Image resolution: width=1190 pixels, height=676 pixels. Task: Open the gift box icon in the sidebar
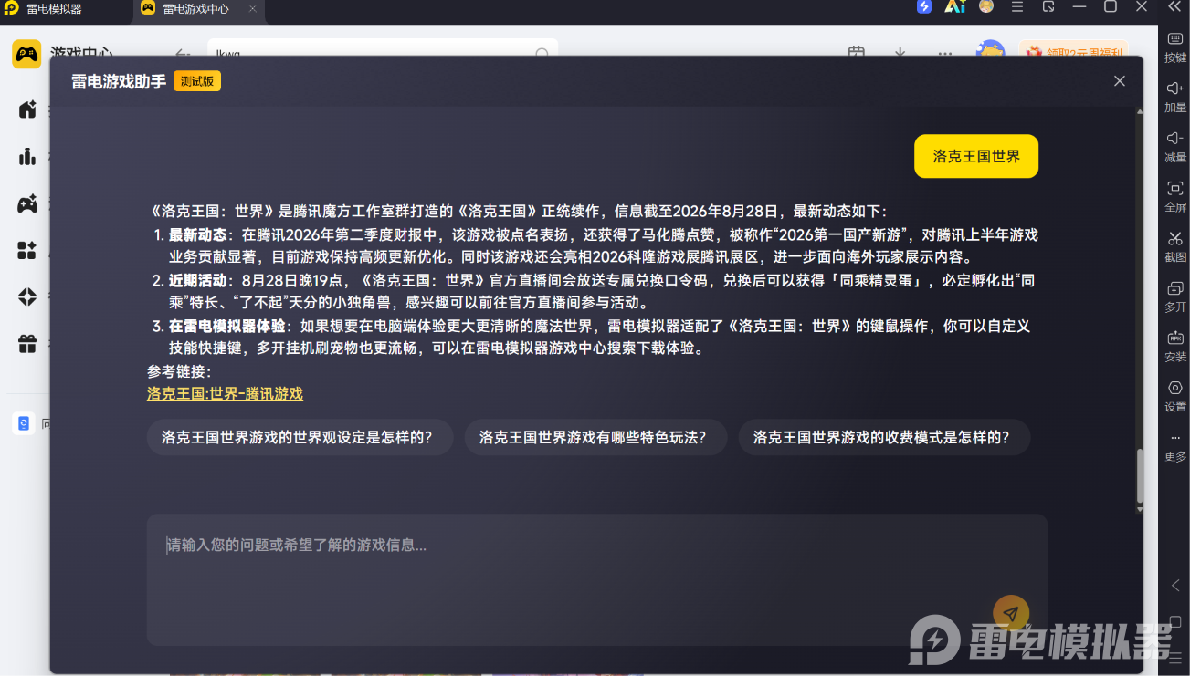(27, 344)
